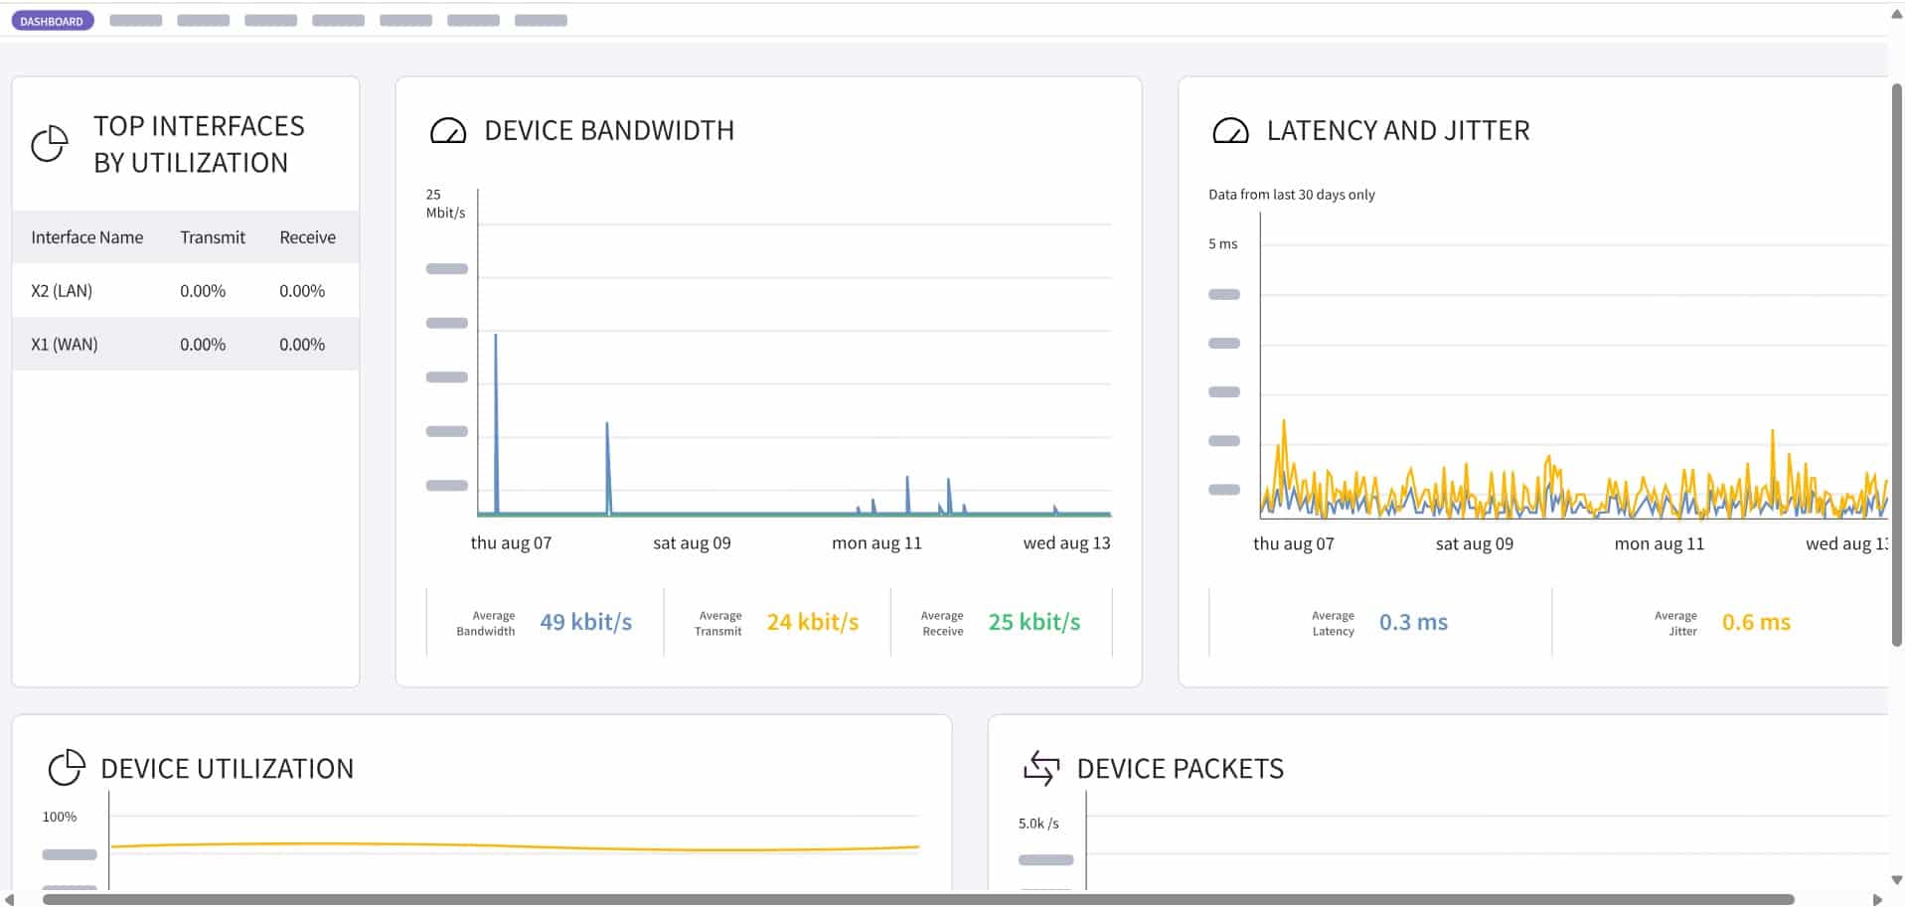Select the X1 (WAN) table row
This screenshot has height=907, width=1905.
[x=185, y=344]
